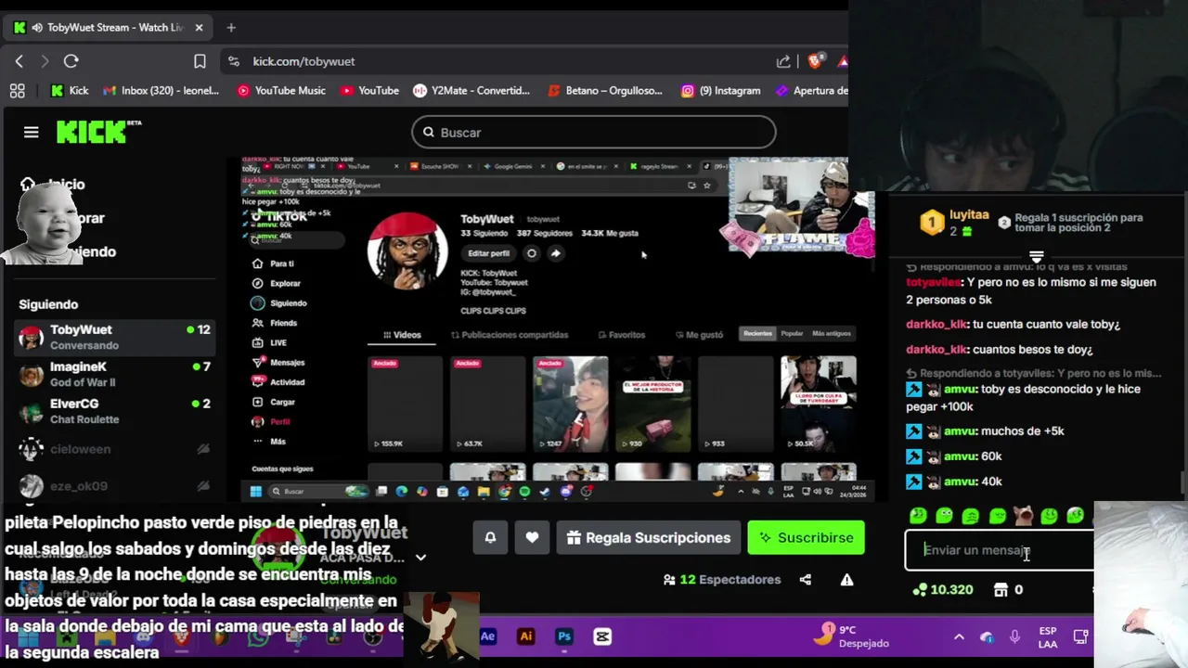Image resolution: width=1188 pixels, height=668 pixels.
Task: Click luyitaa on the gift leaderboard
Action: pos(969,214)
